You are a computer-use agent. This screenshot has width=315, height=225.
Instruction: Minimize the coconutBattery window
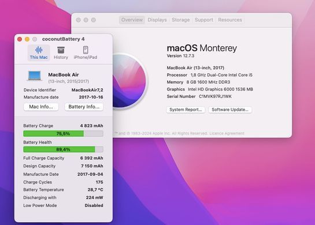point(27,39)
